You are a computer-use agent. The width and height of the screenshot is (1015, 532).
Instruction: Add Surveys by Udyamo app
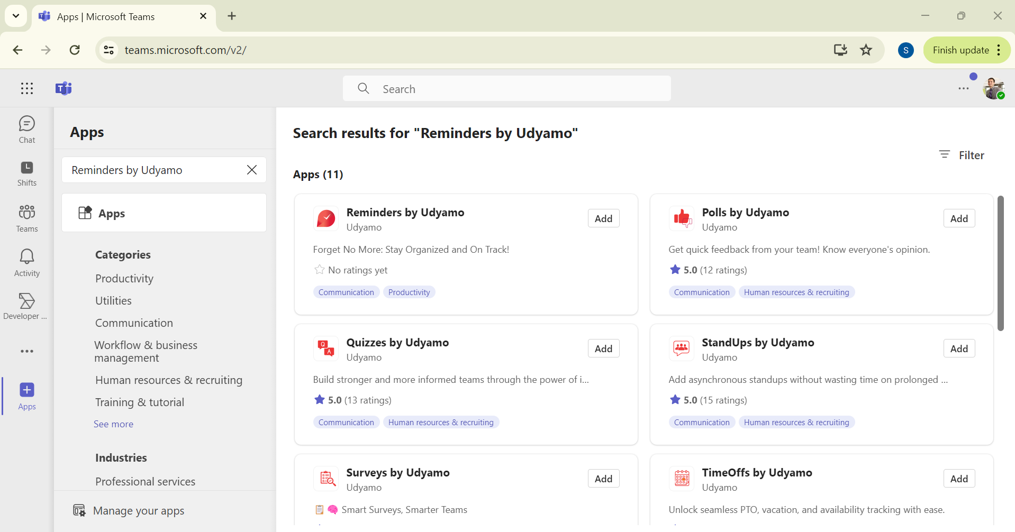603,479
